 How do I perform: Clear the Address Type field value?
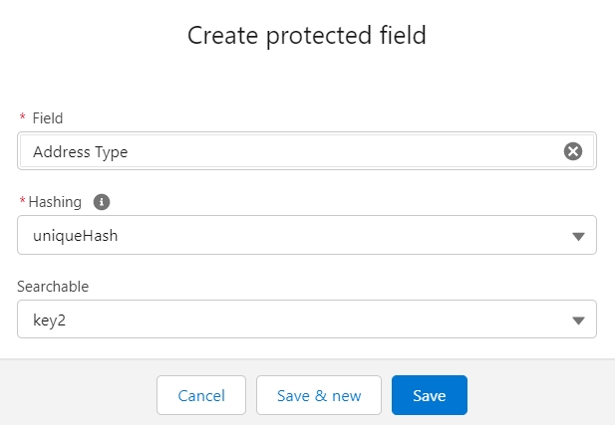coord(572,151)
